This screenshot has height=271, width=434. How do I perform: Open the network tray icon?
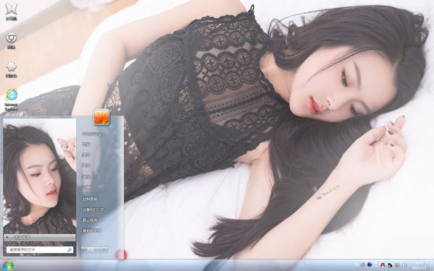click(x=397, y=265)
